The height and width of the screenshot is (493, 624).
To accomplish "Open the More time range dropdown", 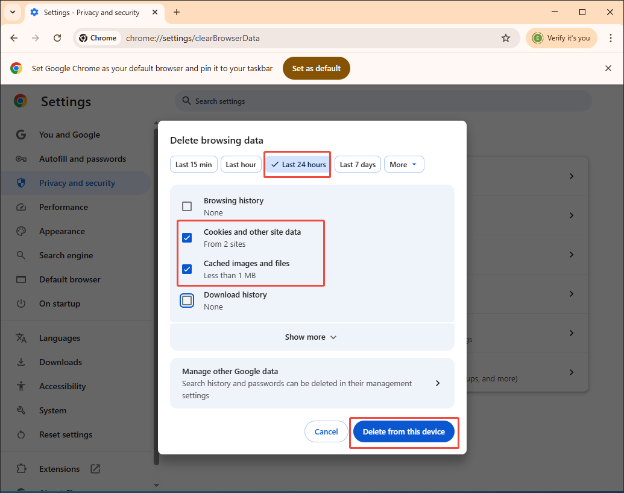I will (x=404, y=164).
